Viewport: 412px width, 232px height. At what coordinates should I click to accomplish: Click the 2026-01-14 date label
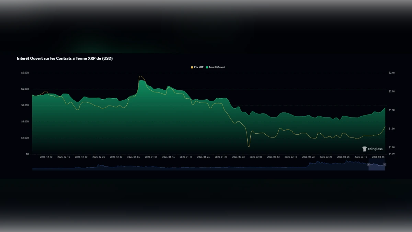[169, 156]
